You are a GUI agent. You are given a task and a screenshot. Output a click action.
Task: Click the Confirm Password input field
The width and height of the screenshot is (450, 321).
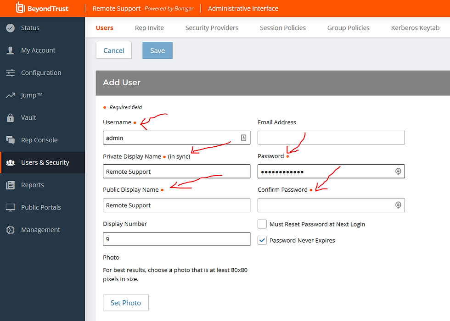click(331, 205)
